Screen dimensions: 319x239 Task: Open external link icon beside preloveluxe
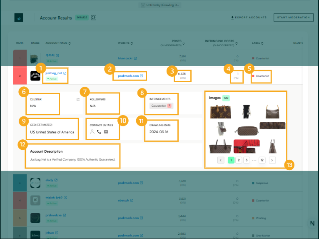coord(65,215)
